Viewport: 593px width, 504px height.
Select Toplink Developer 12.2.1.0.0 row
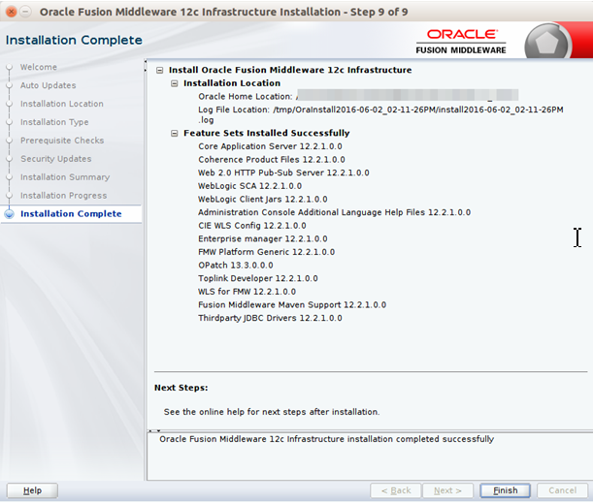pyautogui.click(x=258, y=278)
